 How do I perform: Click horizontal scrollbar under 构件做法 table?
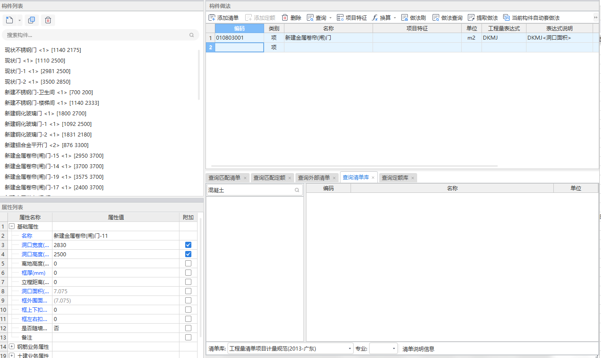pos(354,166)
